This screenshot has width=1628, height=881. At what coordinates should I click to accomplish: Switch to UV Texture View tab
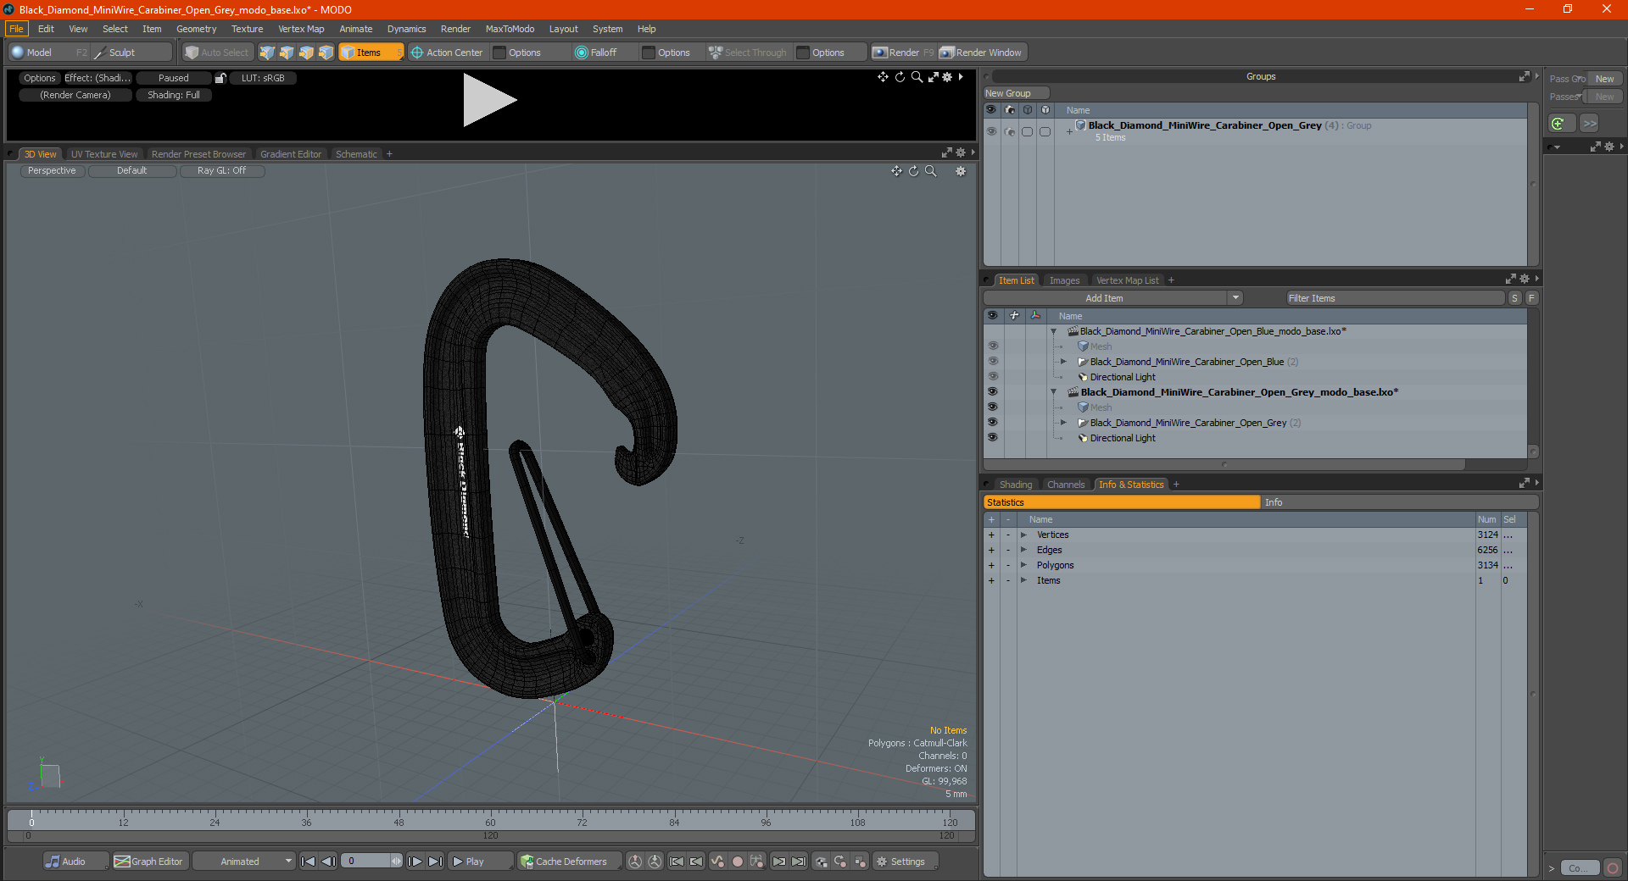pos(104,154)
